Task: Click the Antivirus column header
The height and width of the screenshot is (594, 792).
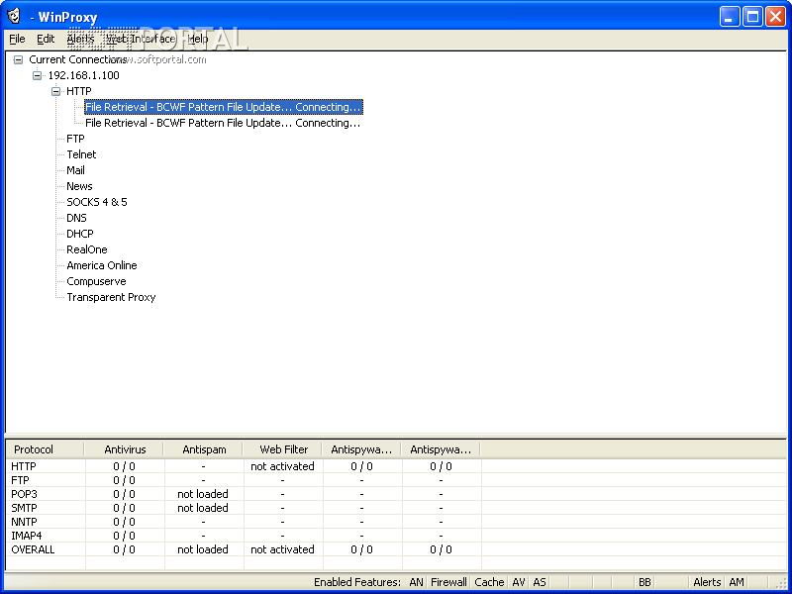Action: click(125, 449)
